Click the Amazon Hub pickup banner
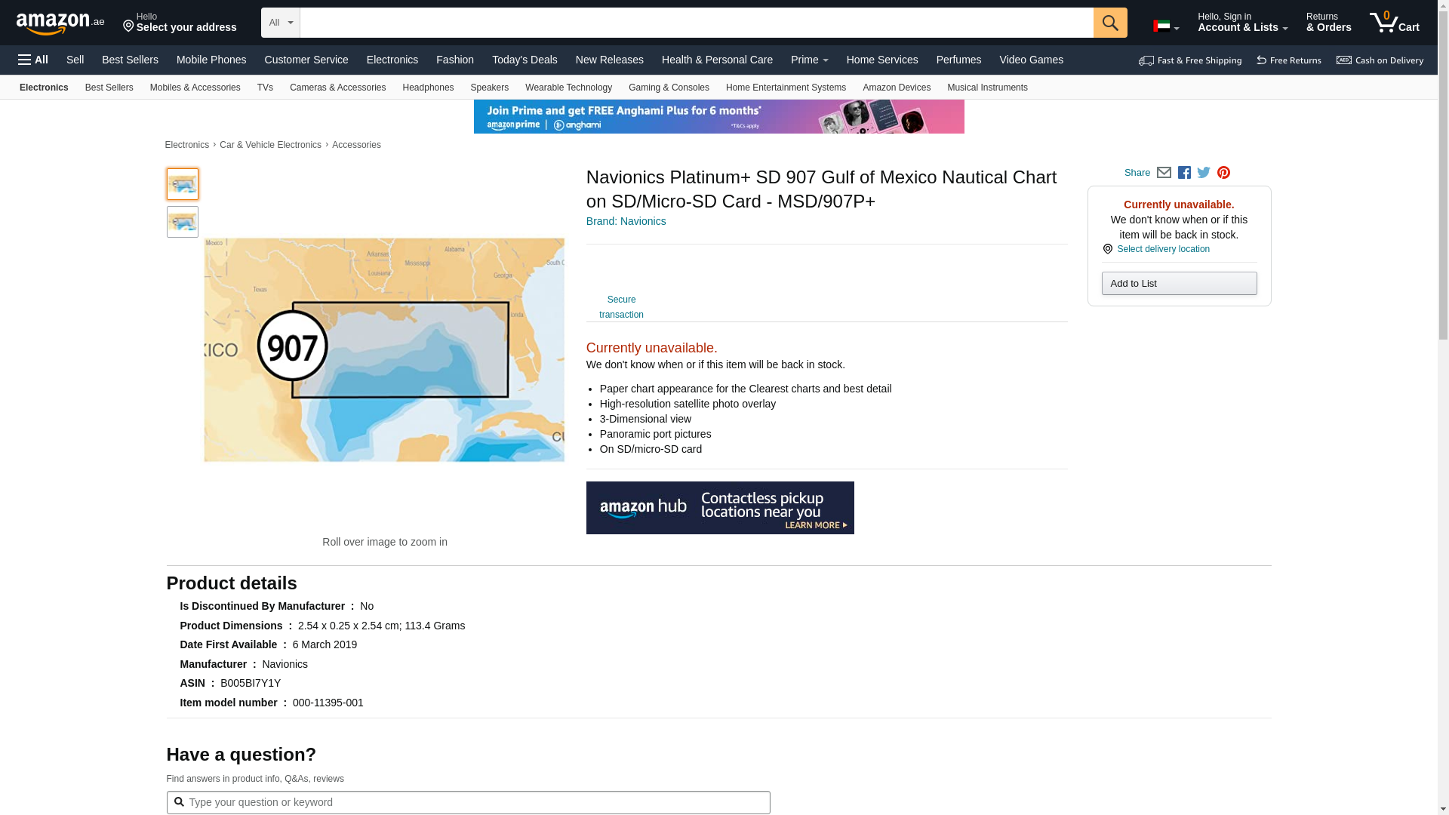This screenshot has width=1449, height=815. click(x=720, y=508)
